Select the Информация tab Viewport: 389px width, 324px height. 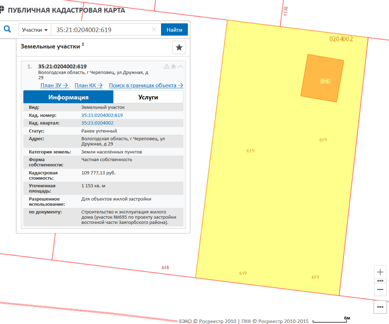tap(68, 97)
